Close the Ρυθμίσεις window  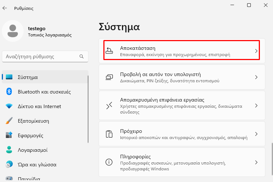[x=266, y=5]
